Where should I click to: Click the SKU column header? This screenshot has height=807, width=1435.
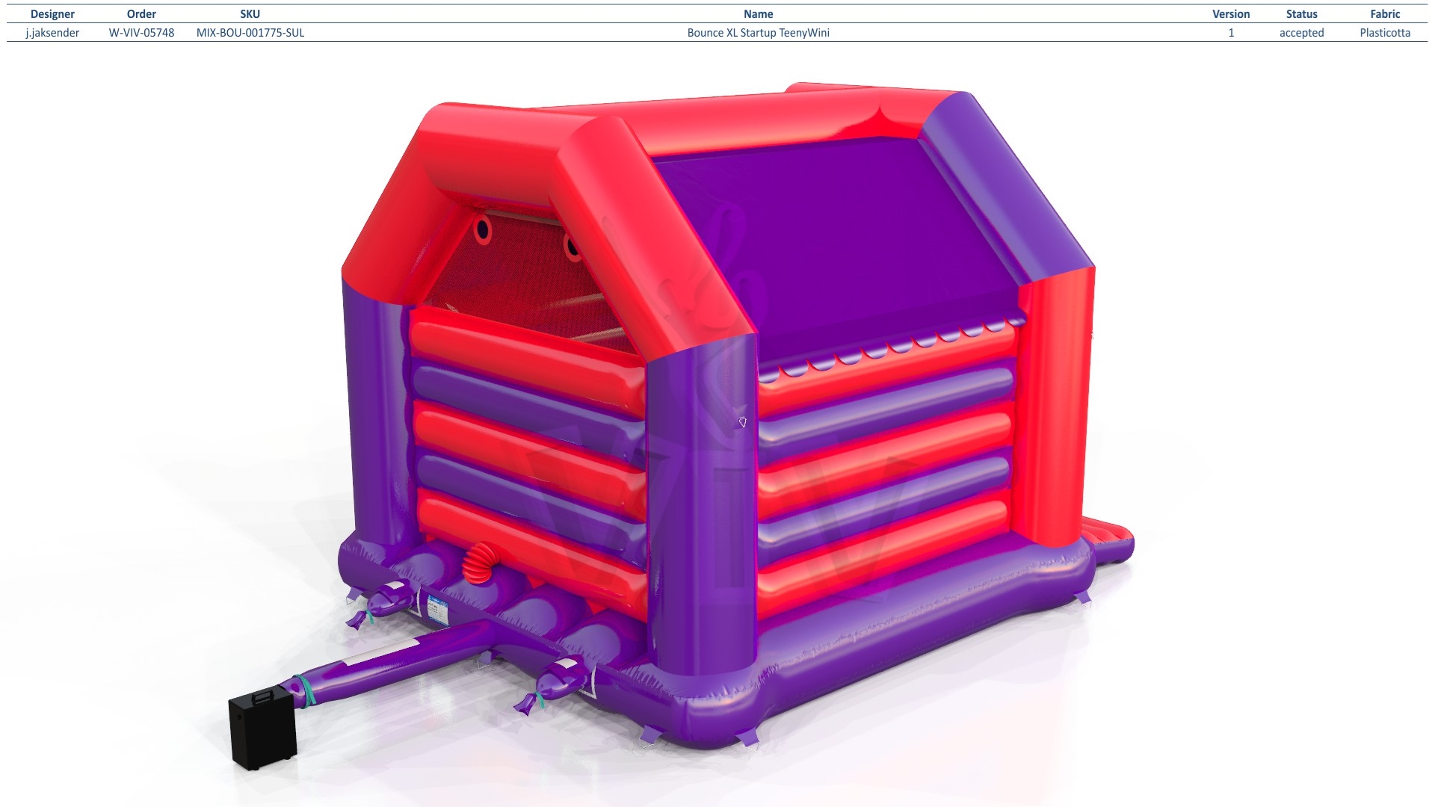[250, 14]
